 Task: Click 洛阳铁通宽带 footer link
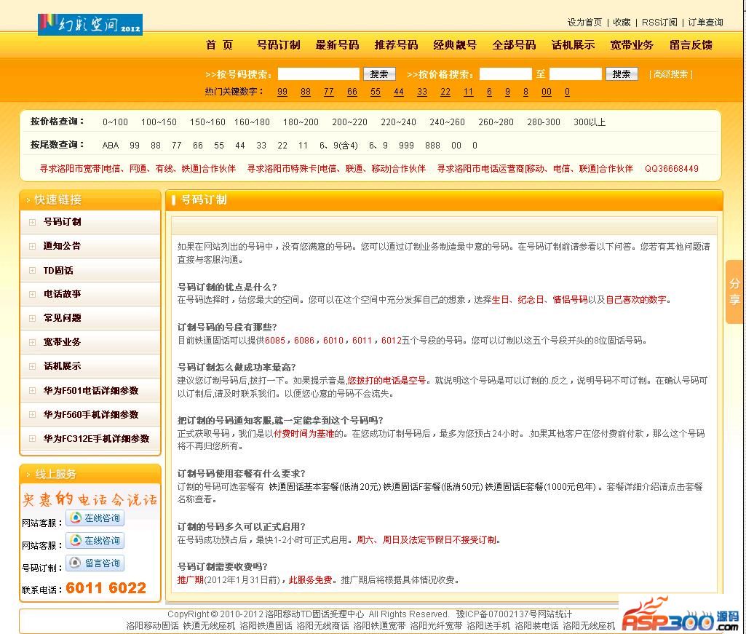click(x=379, y=626)
